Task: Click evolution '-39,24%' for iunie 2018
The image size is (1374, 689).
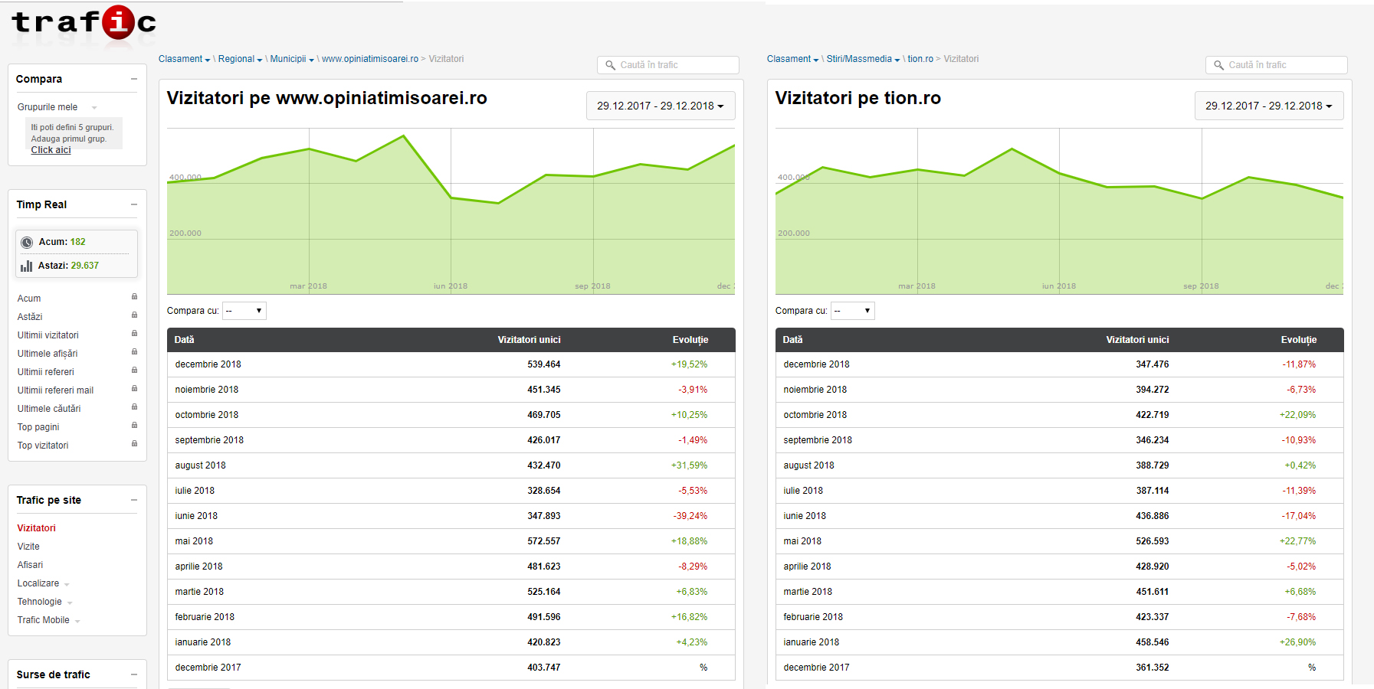Action: pos(690,516)
